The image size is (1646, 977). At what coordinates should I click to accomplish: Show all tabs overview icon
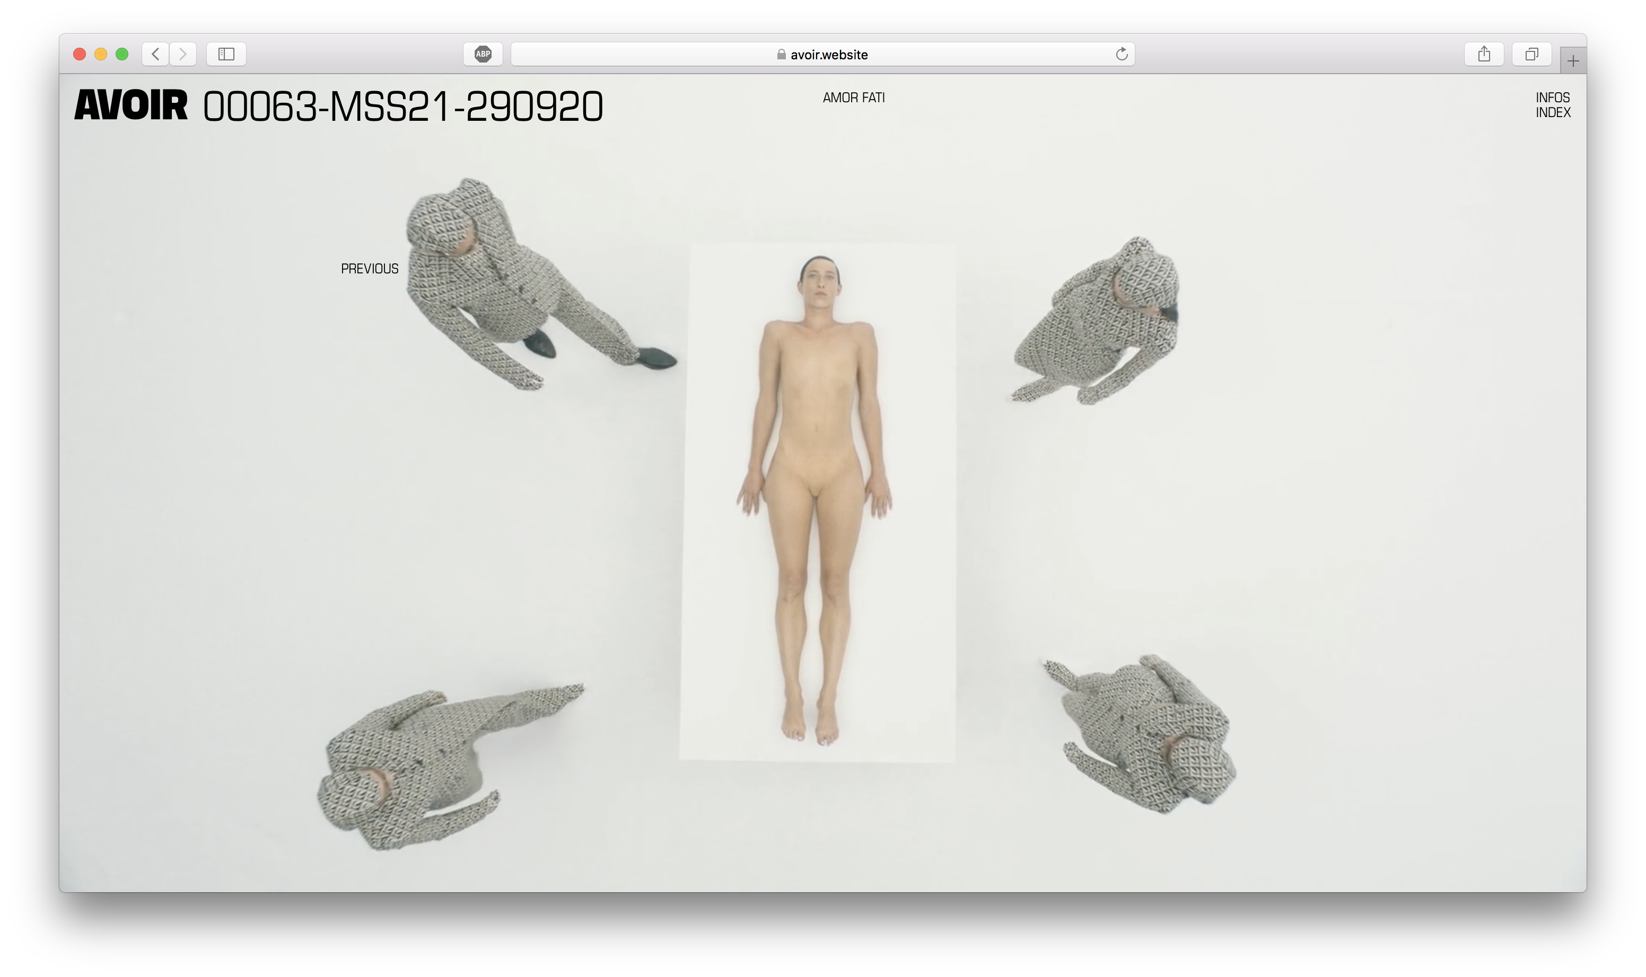(1531, 54)
